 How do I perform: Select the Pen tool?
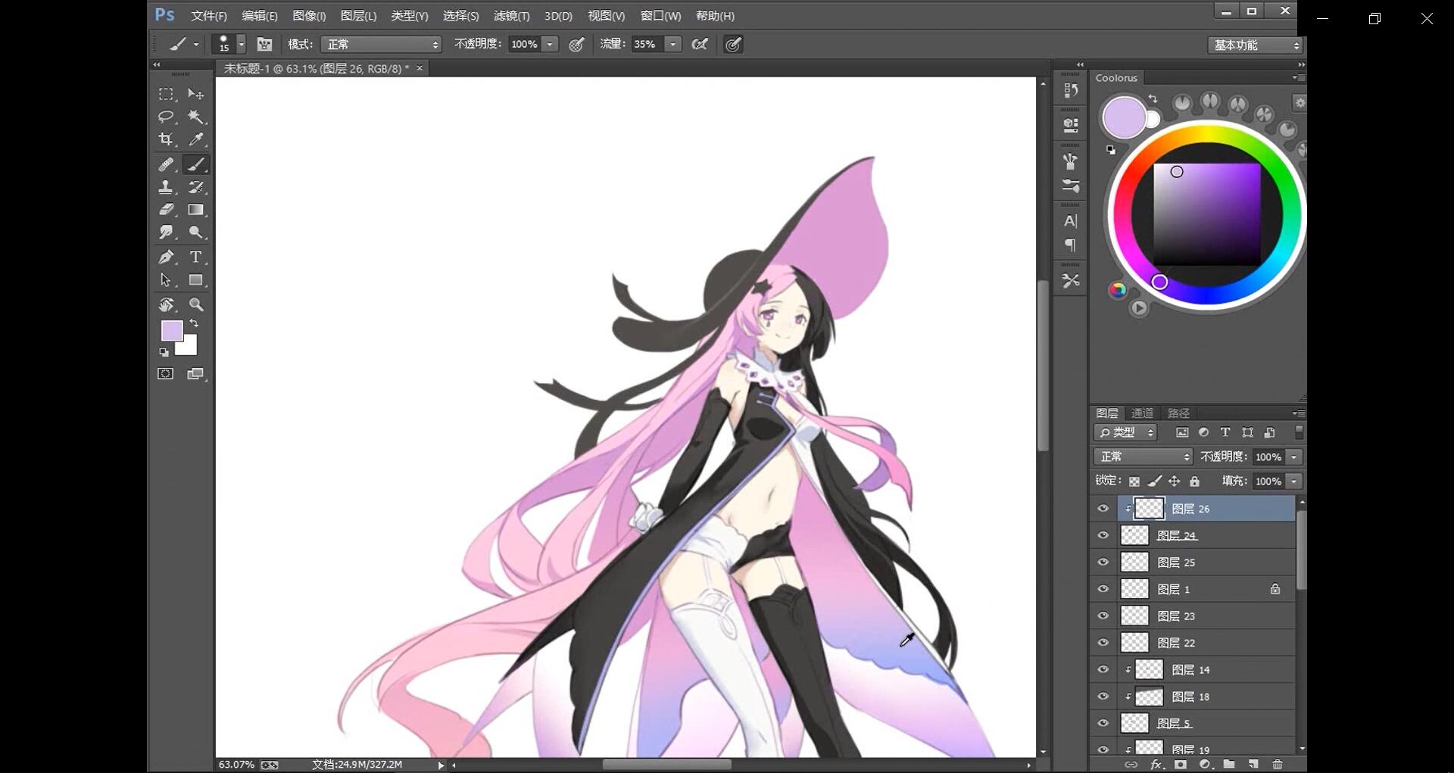166,257
